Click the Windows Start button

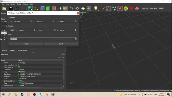(3, 95)
